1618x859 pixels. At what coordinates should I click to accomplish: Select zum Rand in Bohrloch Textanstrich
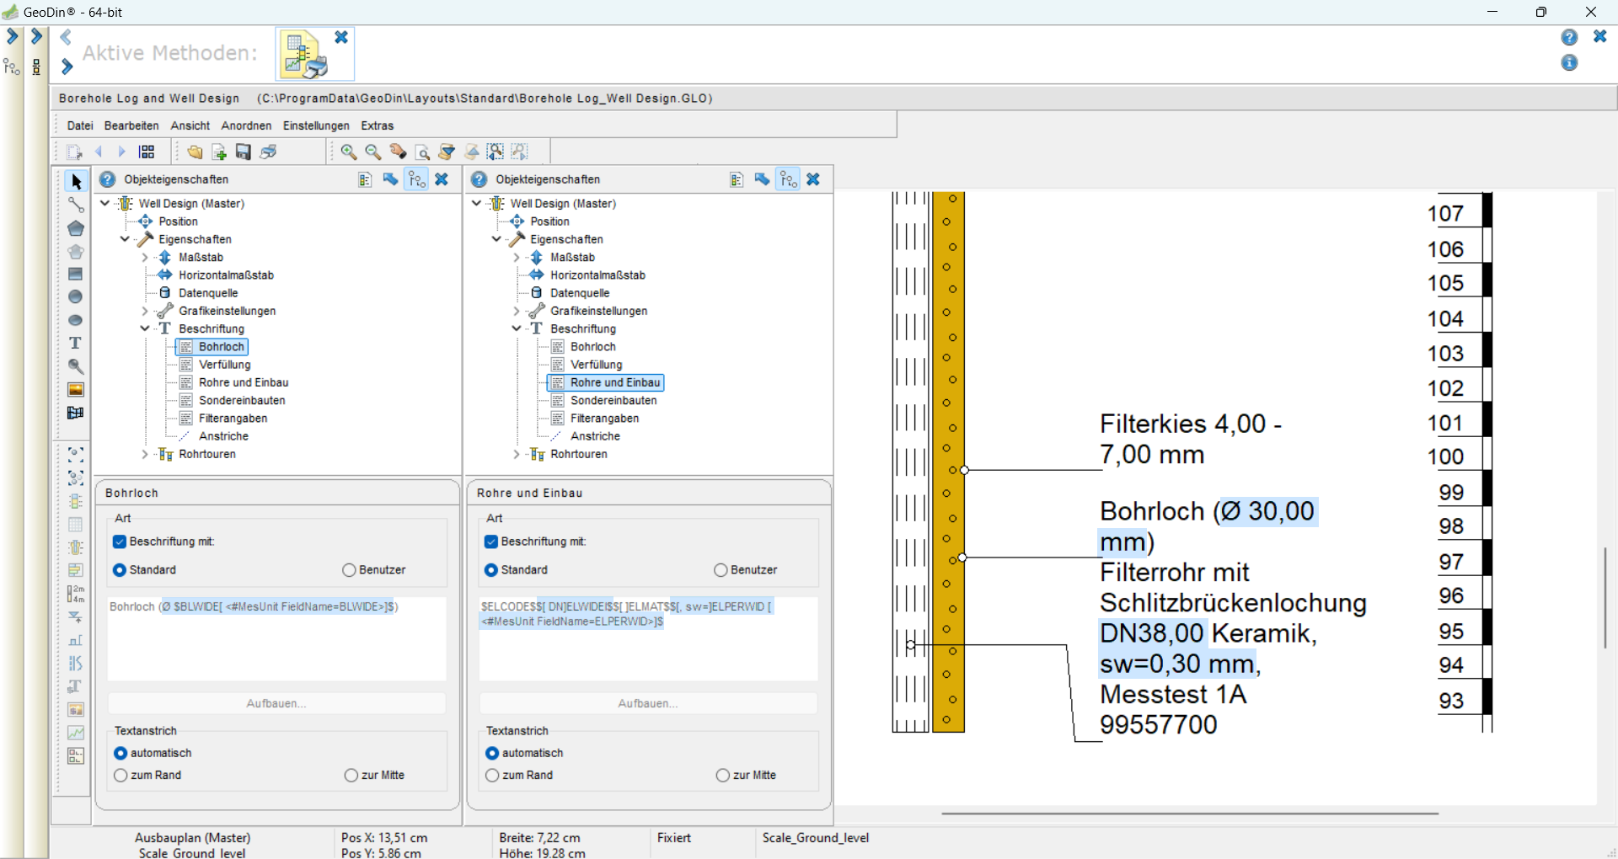coord(121,775)
